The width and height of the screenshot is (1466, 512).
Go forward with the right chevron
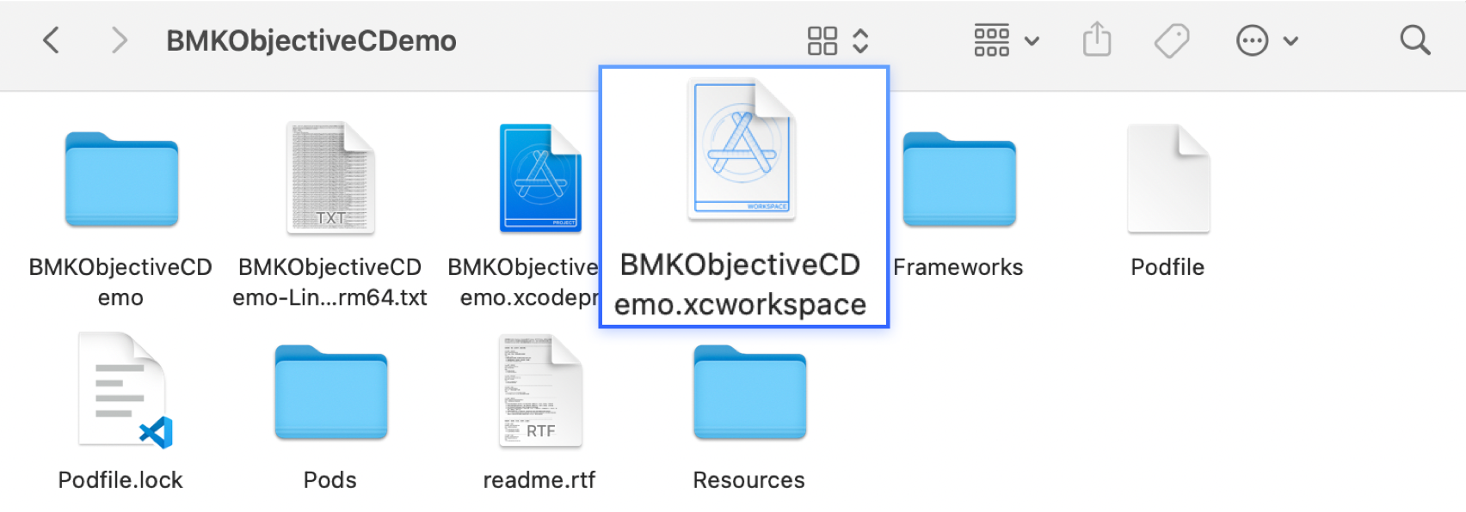pyautogui.click(x=120, y=40)
